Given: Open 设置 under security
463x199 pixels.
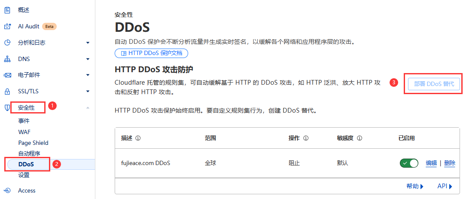Looking at the screenshot, I should click(24, 175).
